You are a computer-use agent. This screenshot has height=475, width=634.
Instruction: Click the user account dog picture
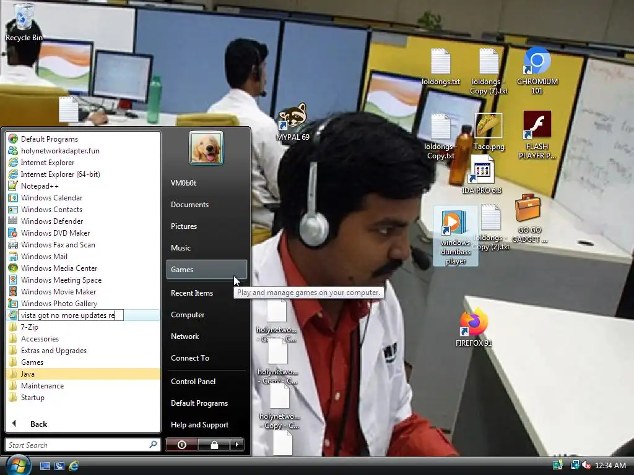coord(206,148)
